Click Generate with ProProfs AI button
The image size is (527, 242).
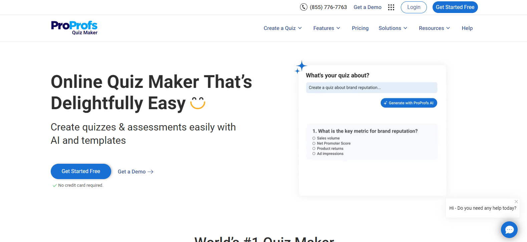[409, 103]
